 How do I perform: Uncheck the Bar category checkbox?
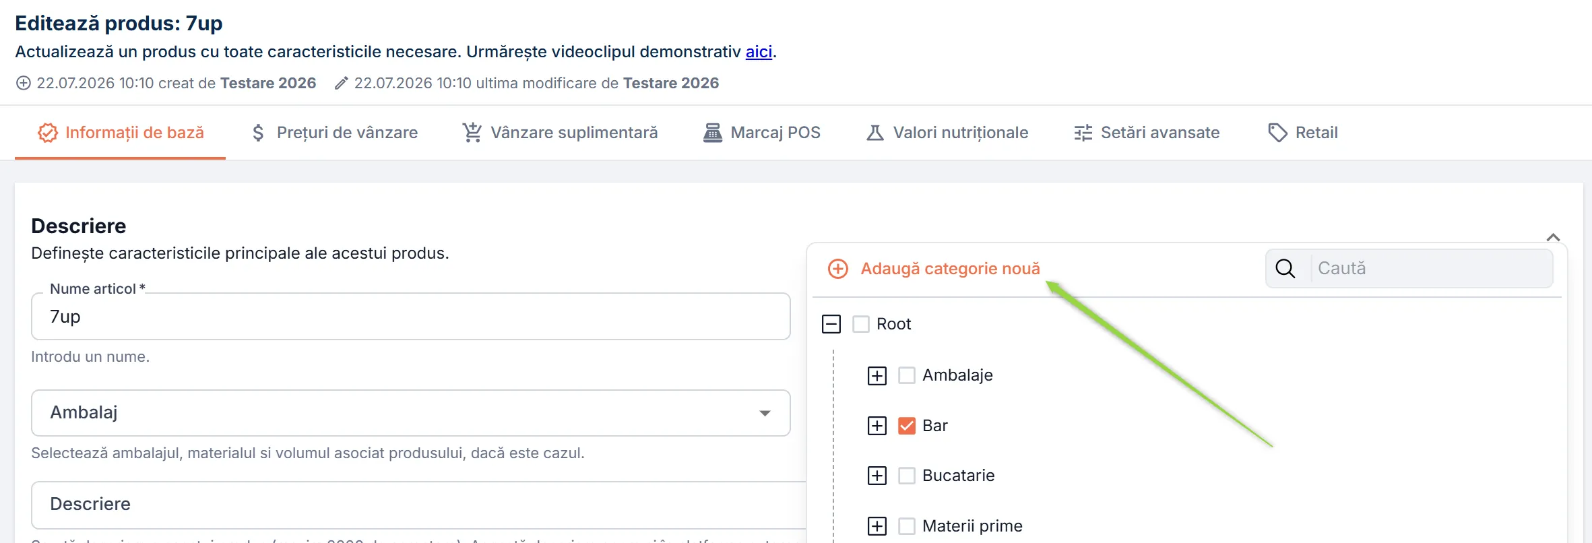[x=907, y=426]
